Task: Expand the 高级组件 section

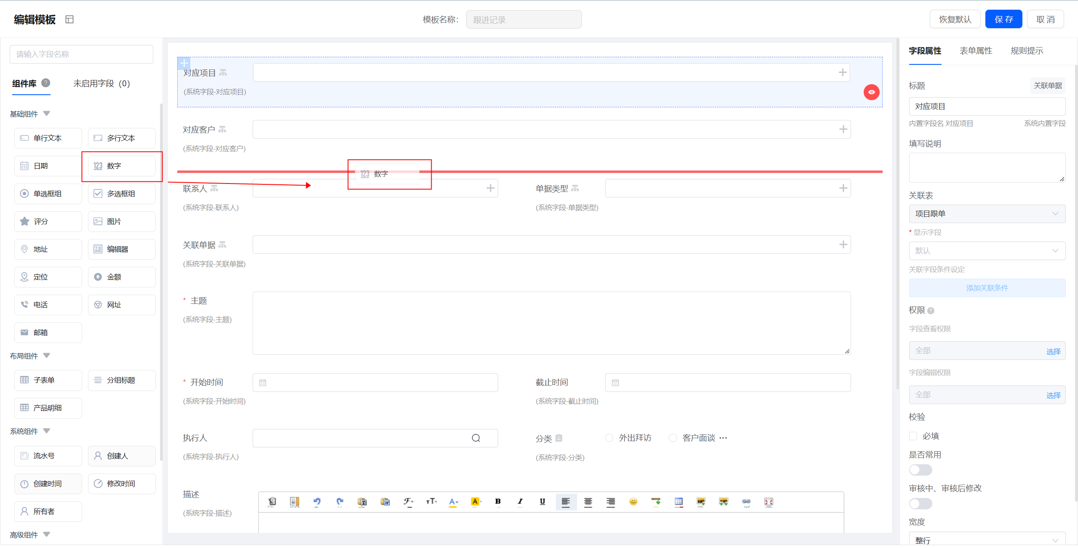Action: 47,534
